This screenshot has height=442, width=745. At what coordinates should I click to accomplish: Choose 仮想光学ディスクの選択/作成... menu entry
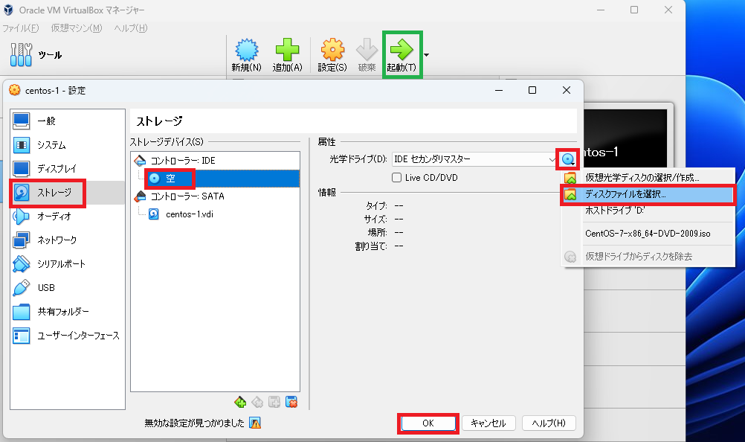click(x=648, y=178)
